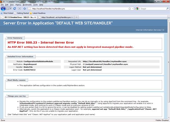Screen dimensions: 170x122
Task: Reload the page with the refresh icon
Action: (15, 8)
